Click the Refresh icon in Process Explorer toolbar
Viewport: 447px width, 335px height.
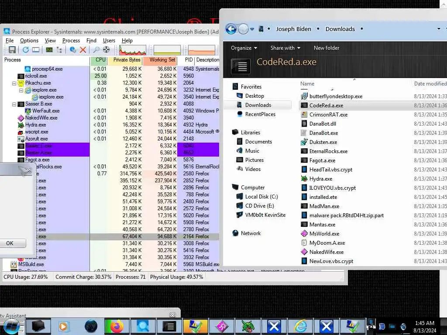25,50
